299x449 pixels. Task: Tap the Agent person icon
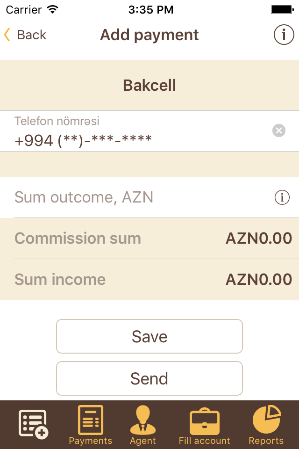143,420
